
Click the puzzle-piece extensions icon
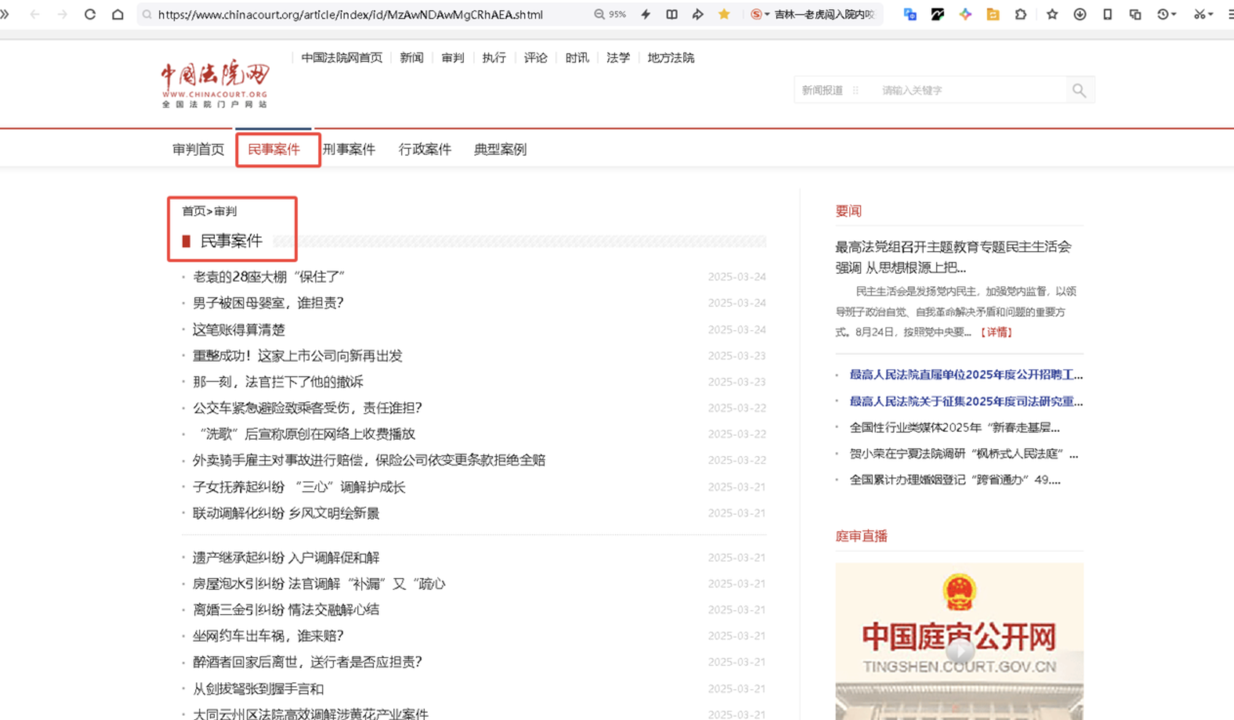point(1021,14)
